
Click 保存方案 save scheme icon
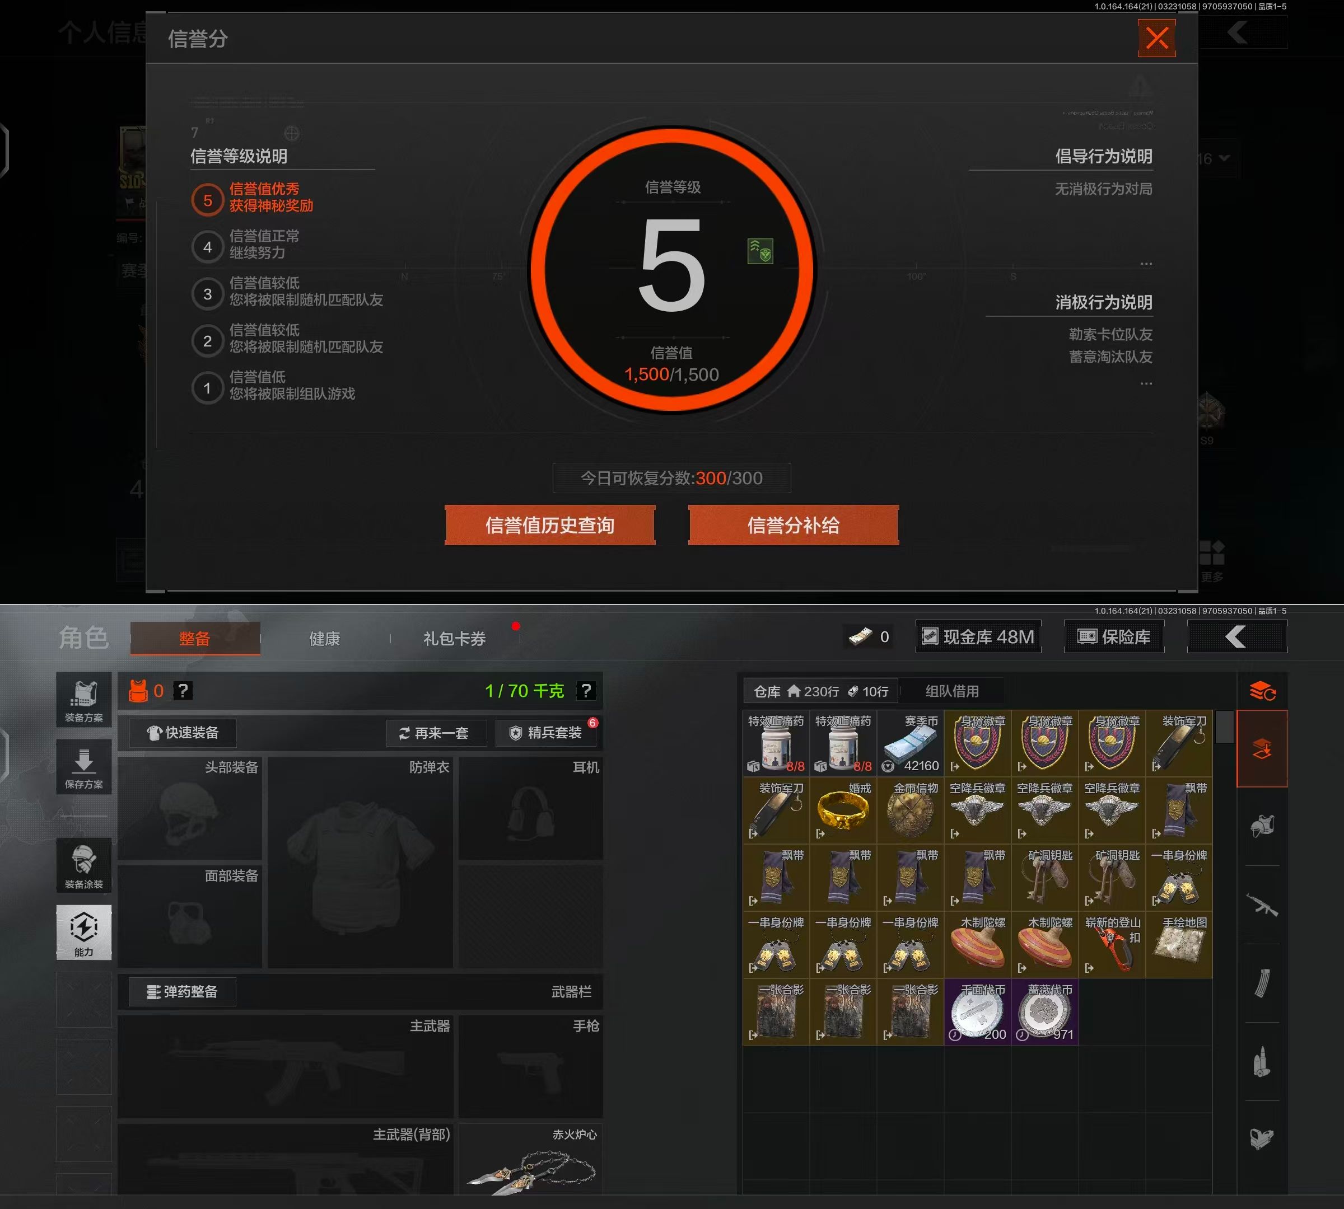[84, 768]
